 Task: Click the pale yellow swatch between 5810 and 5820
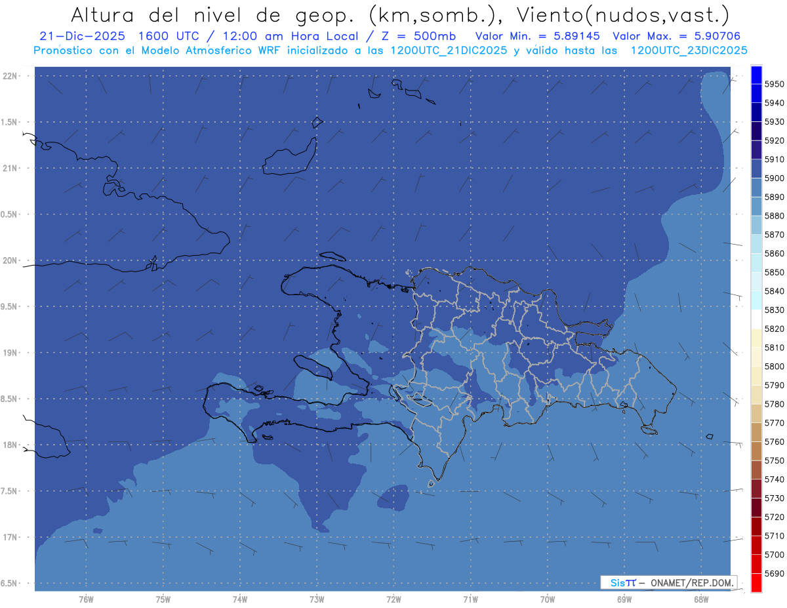(756, 338)
